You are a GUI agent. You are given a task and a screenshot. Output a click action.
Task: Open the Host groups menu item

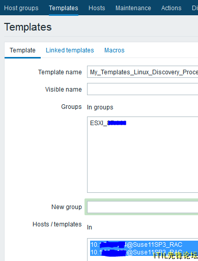[x=21, y=8]
